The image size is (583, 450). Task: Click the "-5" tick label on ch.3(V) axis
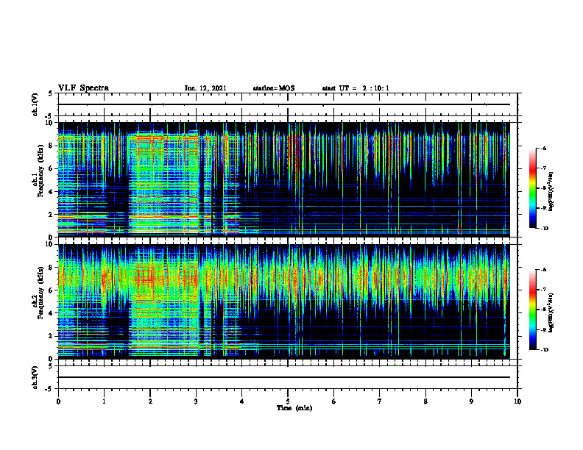pyautogui.click(x=49, y=389)
